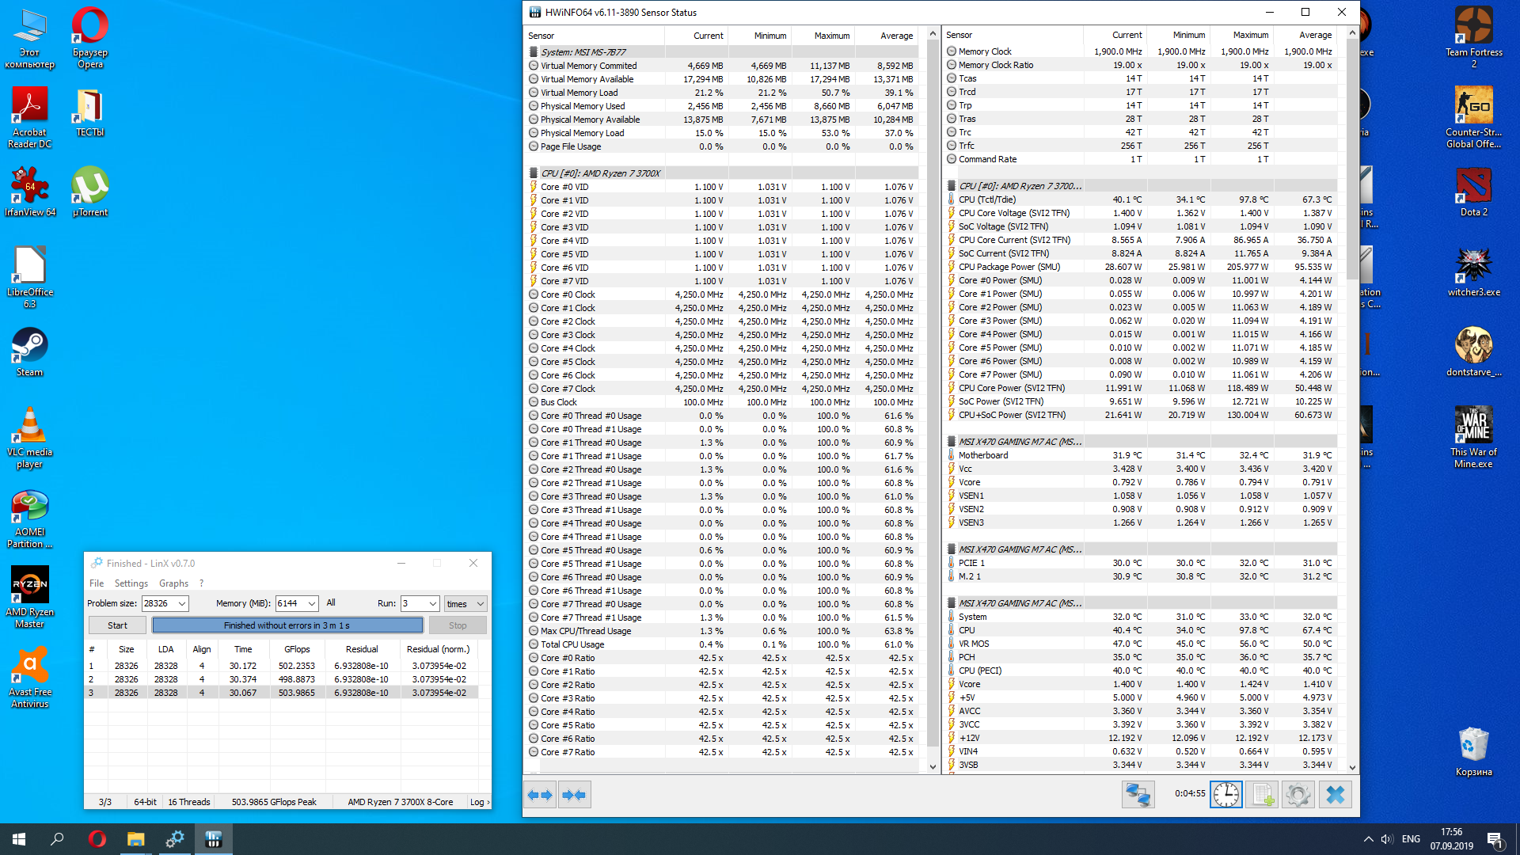1520x855 pixels.
Task: Open HWiNFO sensor settings gear button
Action: coord(1298,795)
